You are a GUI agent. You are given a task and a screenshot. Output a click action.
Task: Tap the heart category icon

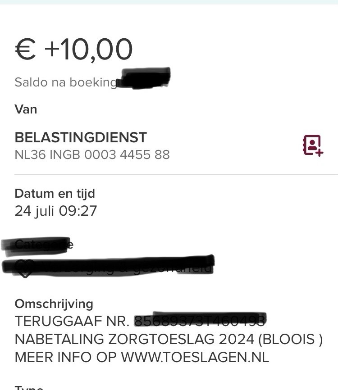(25, 270)
